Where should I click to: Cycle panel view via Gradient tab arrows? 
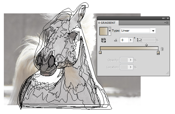pos(99,23)
